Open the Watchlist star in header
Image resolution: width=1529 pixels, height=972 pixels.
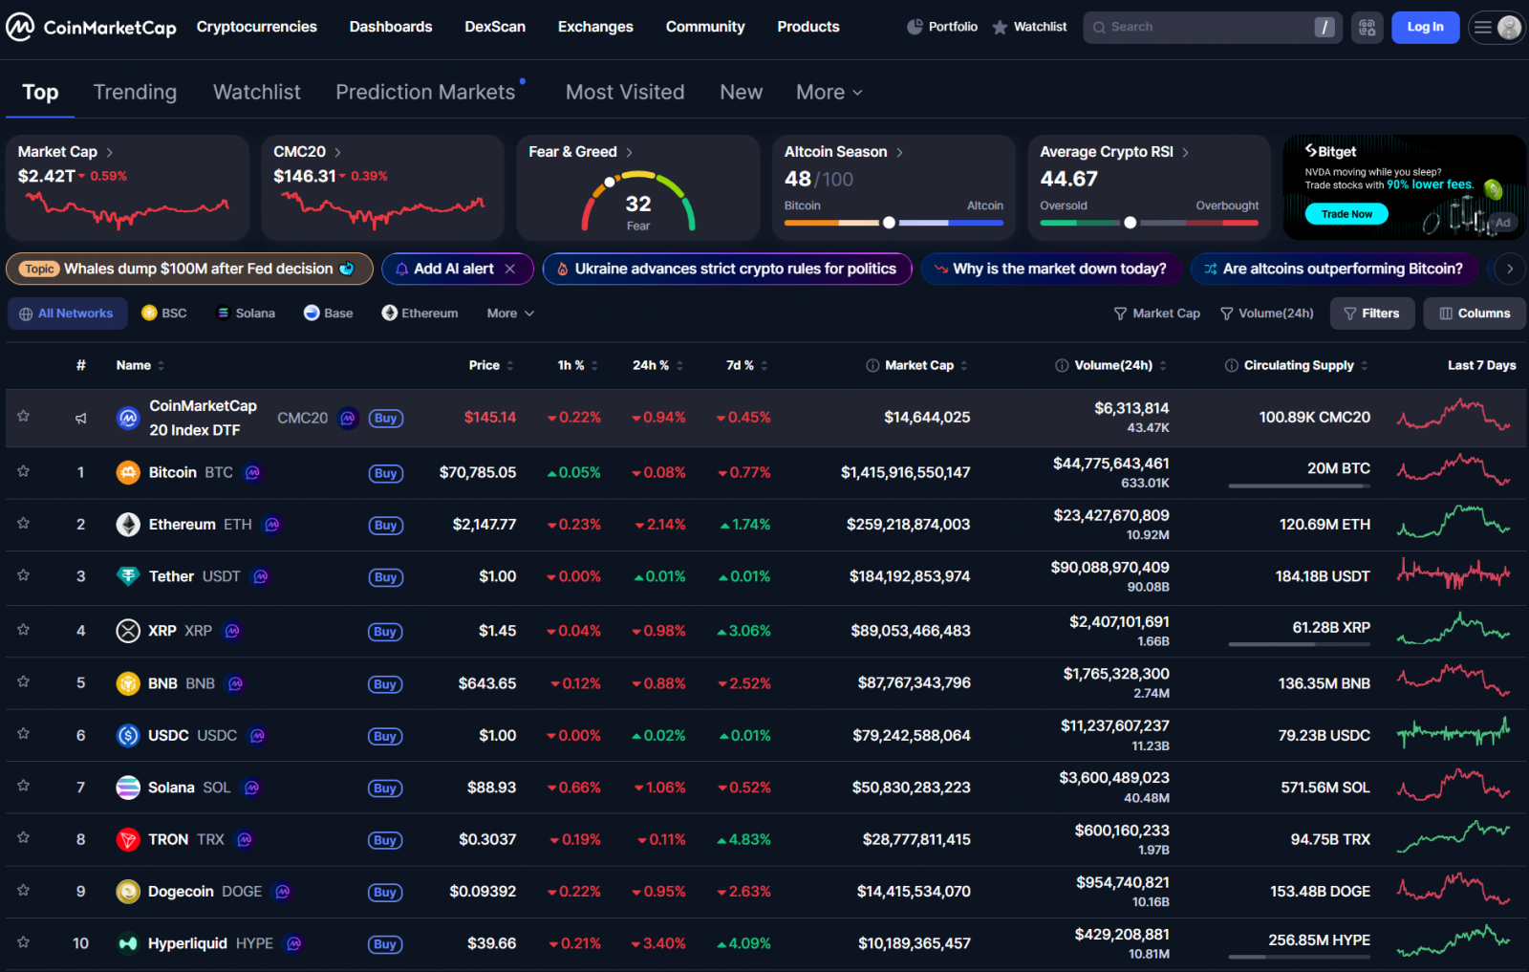point(1000,28)
